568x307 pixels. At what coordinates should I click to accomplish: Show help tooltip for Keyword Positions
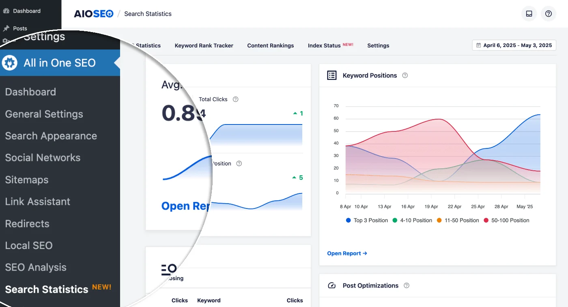tap(405, 75)
